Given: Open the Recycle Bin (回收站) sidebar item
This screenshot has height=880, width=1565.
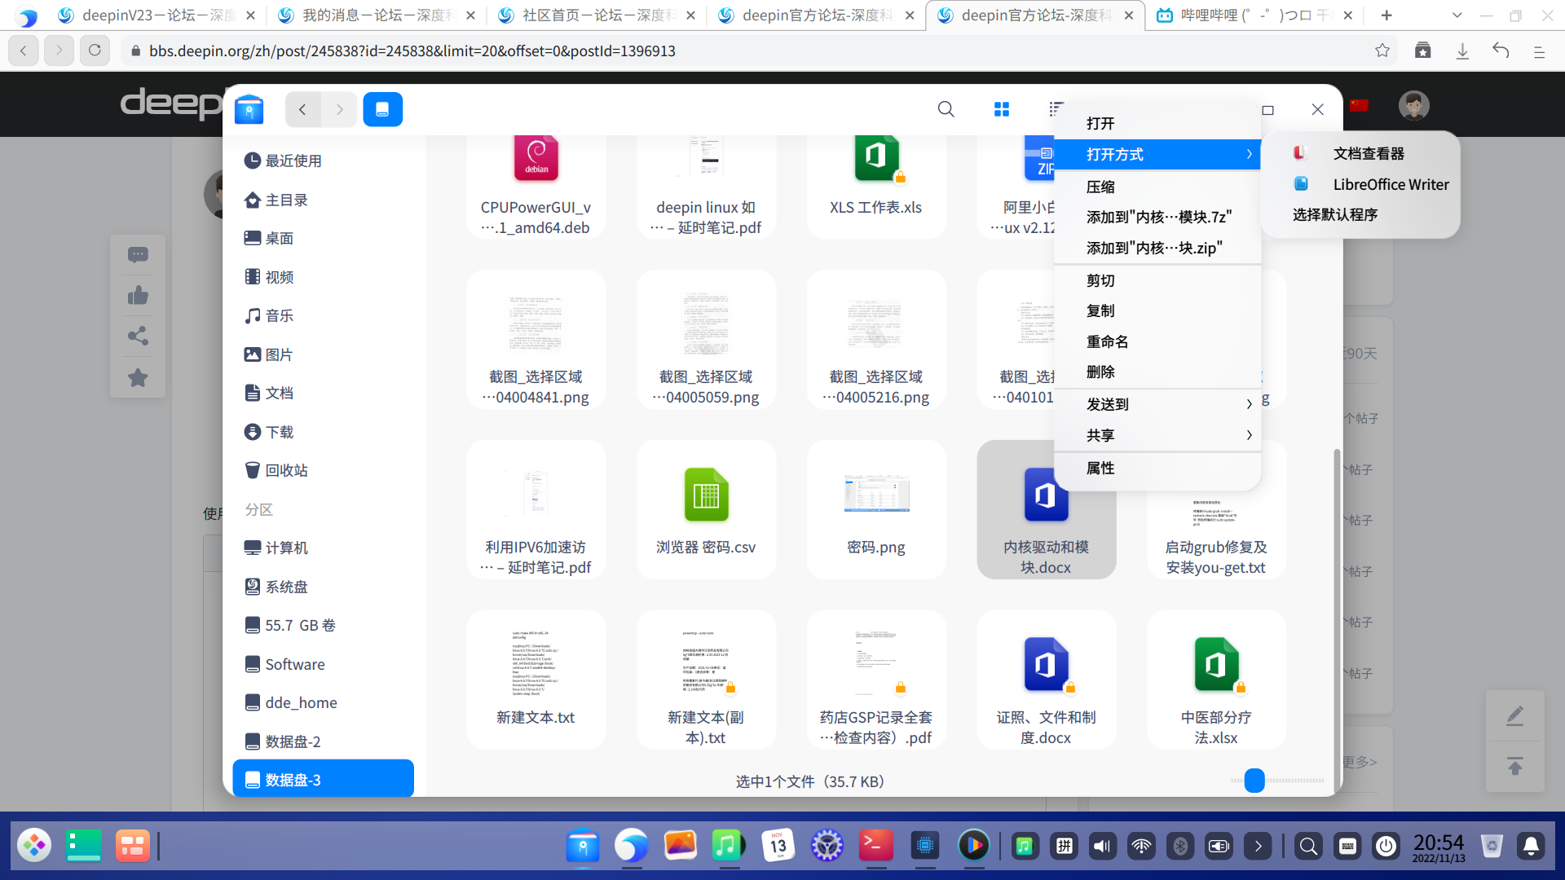Looking at the screenshot, I should coord(286,470).
